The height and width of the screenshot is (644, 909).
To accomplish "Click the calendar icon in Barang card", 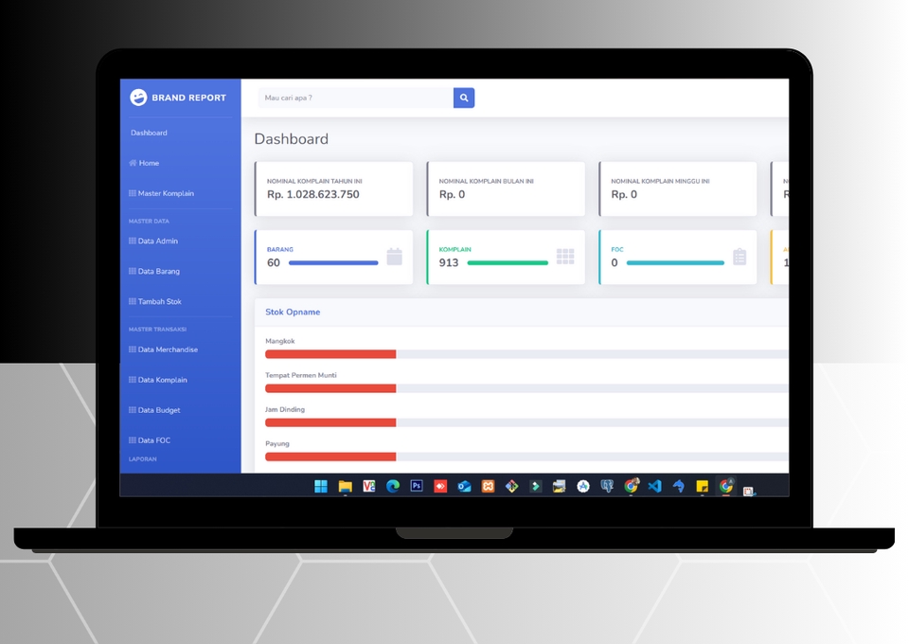I will pyautogui.click(x=395, y=257).
